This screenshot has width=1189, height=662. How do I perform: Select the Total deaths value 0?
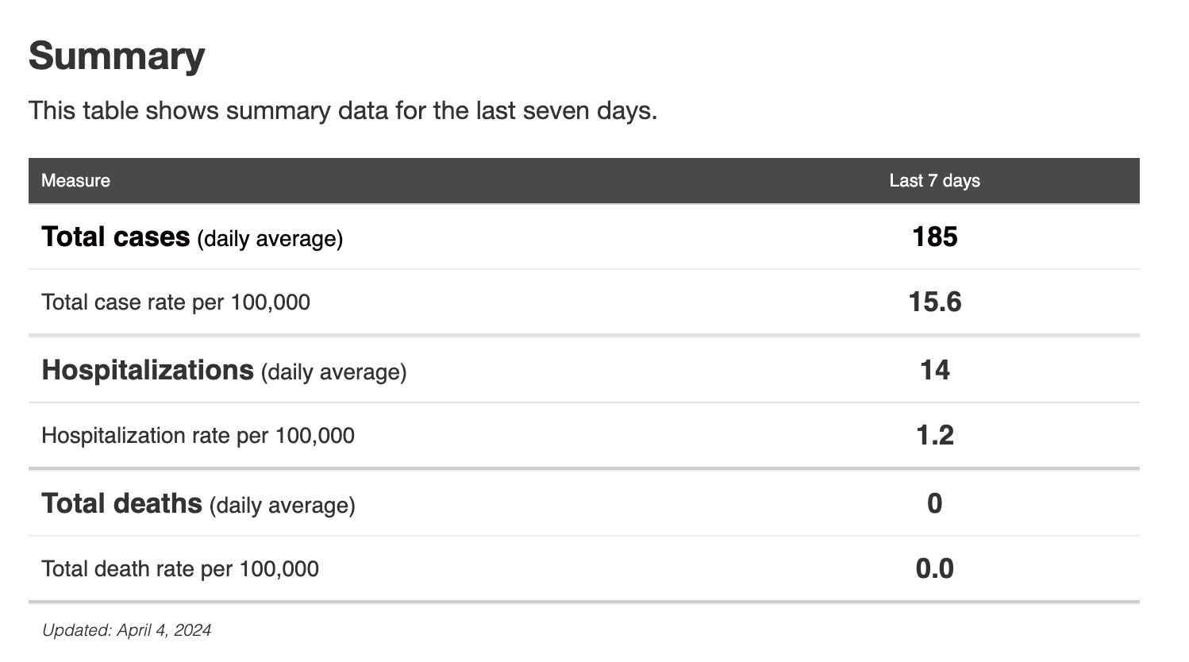pyautogui.click(x=934, y=503)
